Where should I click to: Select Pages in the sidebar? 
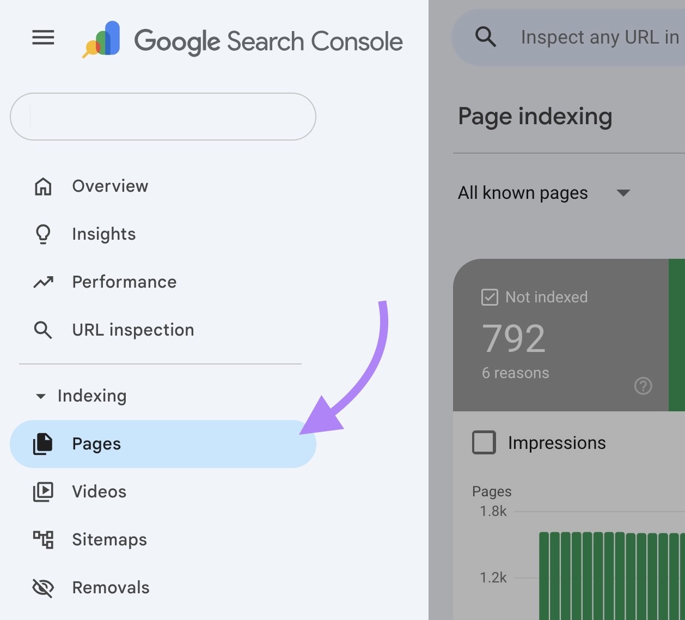point(96,443)
